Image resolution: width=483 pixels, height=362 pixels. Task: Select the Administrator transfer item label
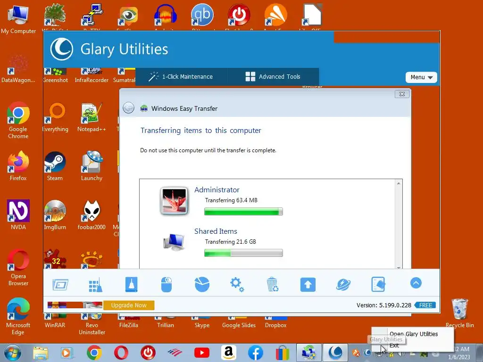tap(217, 189)
